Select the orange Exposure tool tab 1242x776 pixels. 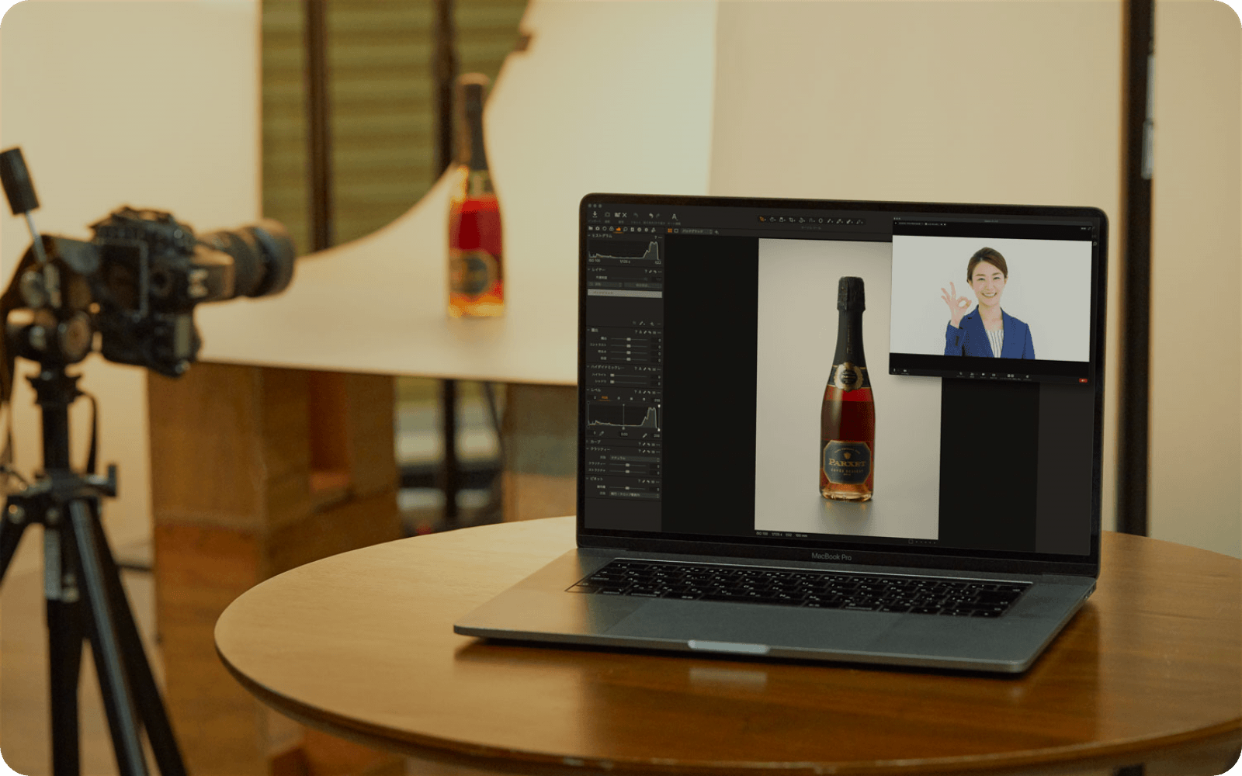(619, 229)
